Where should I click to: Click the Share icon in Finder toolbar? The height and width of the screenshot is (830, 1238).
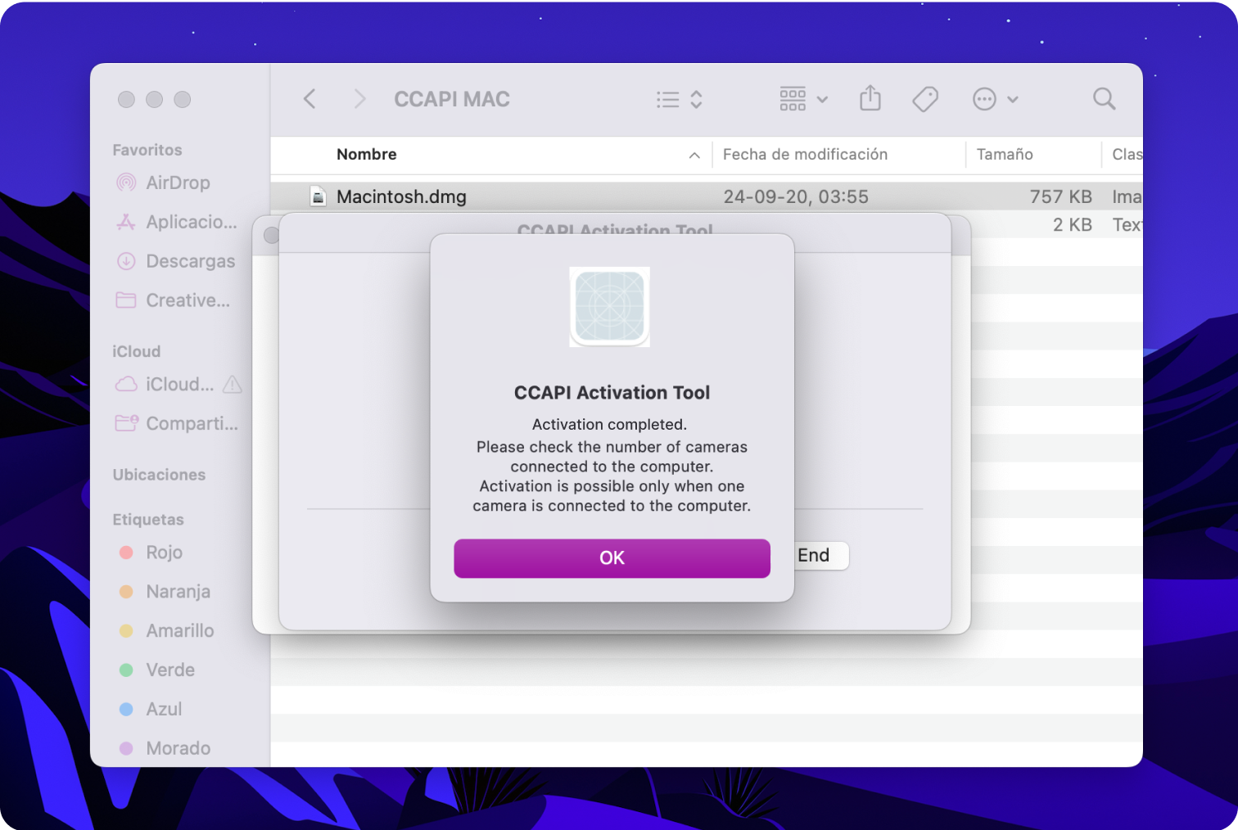click(x=870, y=98)
